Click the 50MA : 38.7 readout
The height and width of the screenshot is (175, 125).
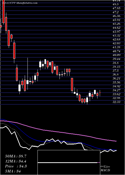(16, 156)
